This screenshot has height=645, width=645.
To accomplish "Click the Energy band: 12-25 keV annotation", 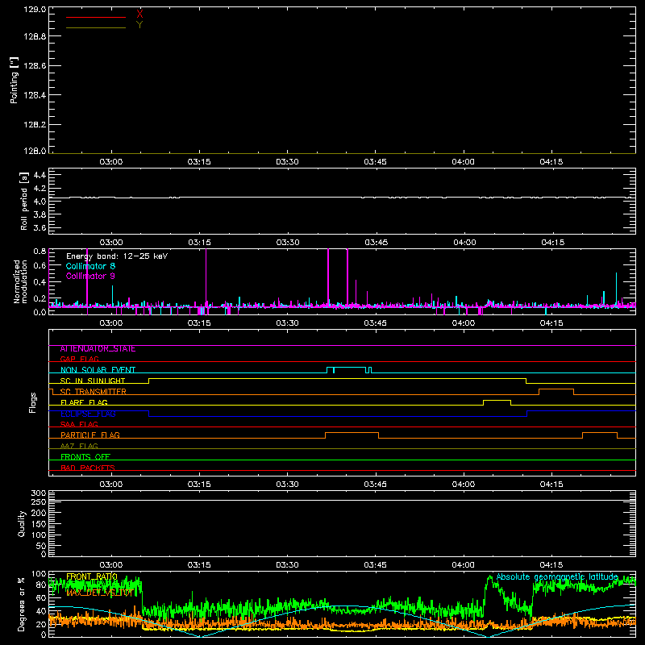I will [117, 256].
